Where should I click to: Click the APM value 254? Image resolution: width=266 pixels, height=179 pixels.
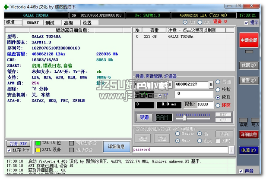(x=35, y=83)
